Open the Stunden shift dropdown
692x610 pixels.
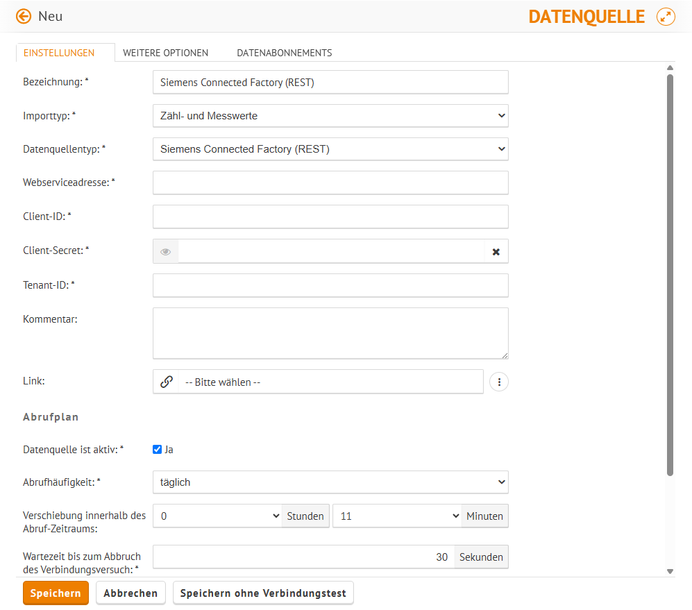[217, 516]
